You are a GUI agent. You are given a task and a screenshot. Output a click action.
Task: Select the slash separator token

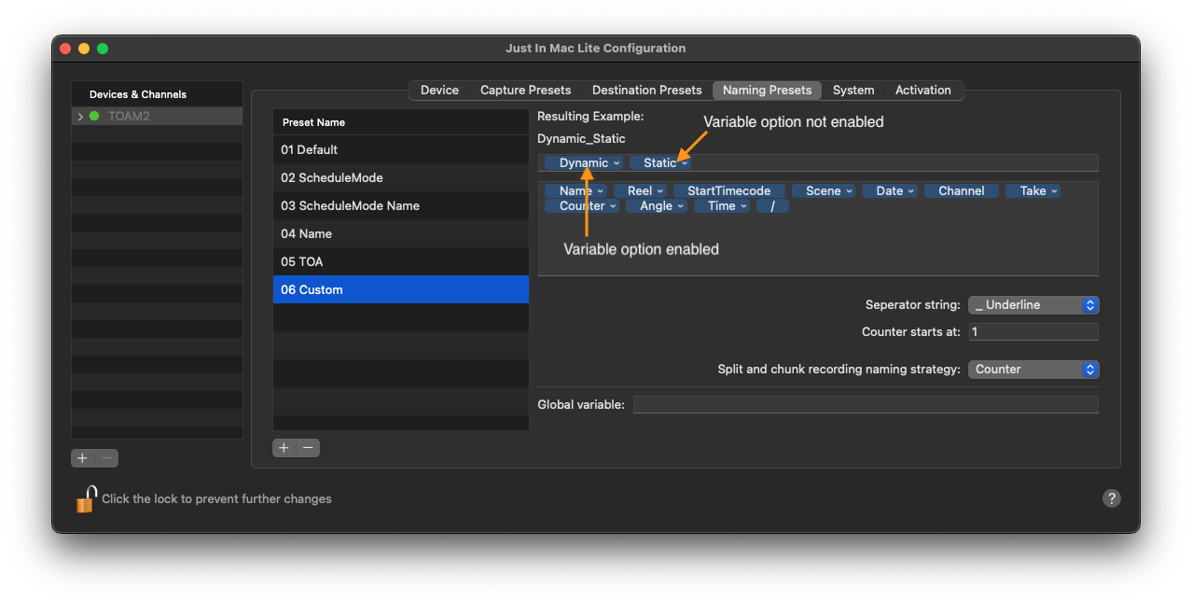[772, 206]
